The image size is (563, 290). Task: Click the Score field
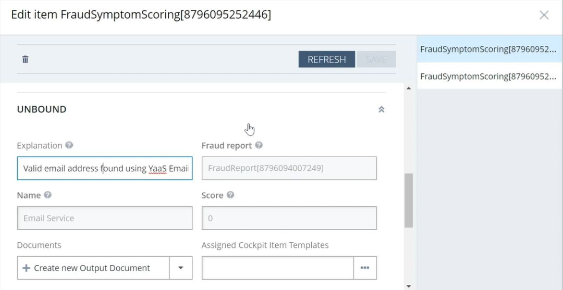pyautogui.click(x=289, y=218)
